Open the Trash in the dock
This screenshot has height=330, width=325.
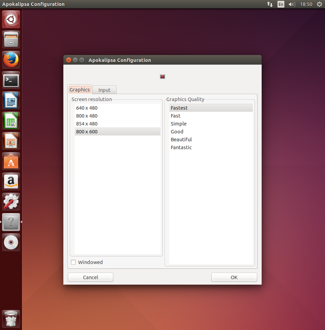pyautogui.click(x=11, y=319)
